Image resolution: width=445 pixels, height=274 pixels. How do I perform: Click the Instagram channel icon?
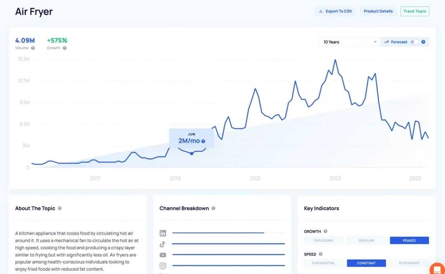163,266
